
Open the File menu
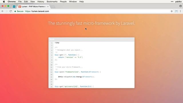20,1
